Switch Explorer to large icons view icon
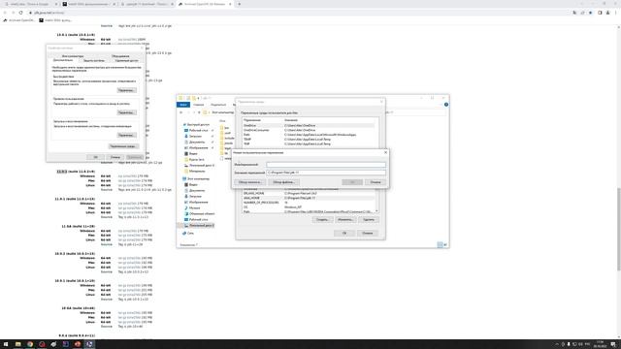This screenshot has width=621, height=349. coord(445,245)
